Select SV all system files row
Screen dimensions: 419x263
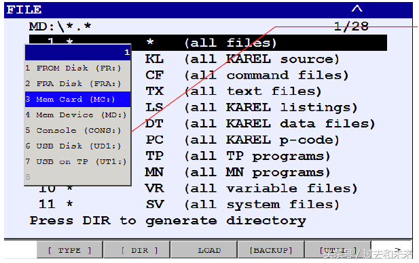[189, 204]
